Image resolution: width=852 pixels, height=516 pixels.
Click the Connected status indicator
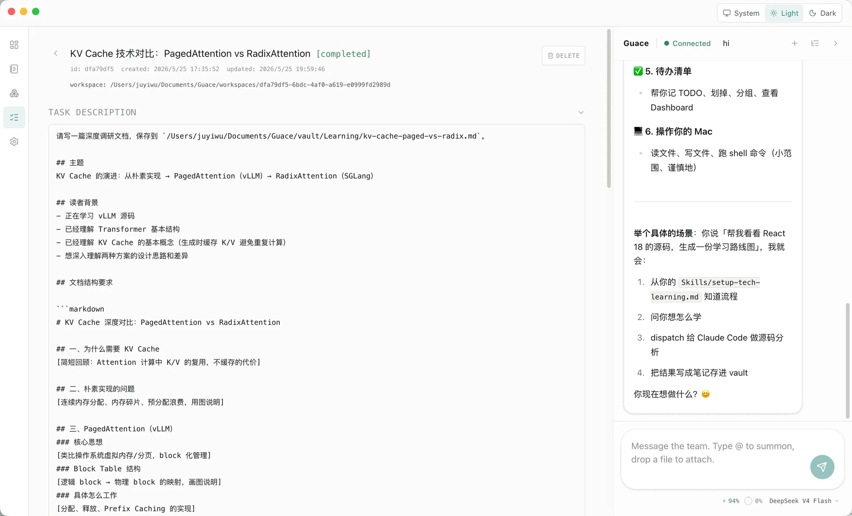(x=687, y=44)
